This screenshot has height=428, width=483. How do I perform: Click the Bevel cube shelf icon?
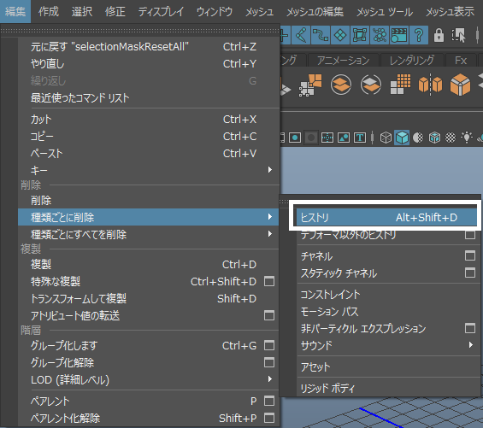pyautogui.click(x=460, y=85)
